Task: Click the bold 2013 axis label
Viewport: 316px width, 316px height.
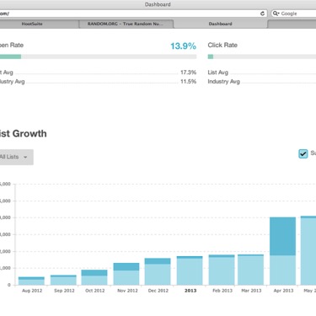Action: 190,291
